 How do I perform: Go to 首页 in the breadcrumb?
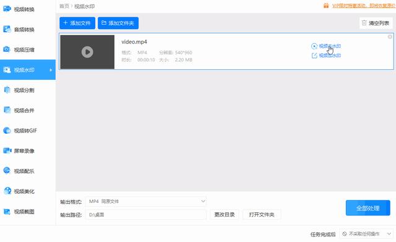(x=64, y=6)
